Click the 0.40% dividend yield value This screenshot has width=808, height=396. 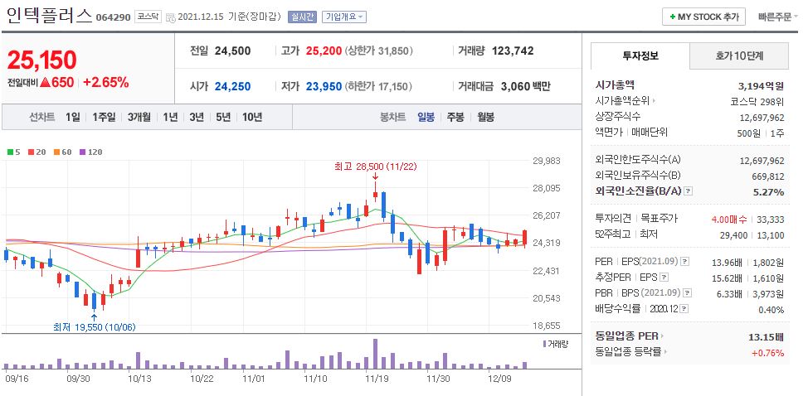pos(772,310)
